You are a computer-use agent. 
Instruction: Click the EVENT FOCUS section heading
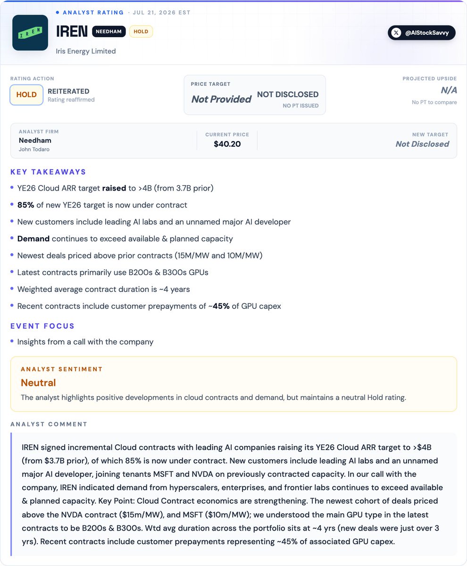[x=43, y=326]
